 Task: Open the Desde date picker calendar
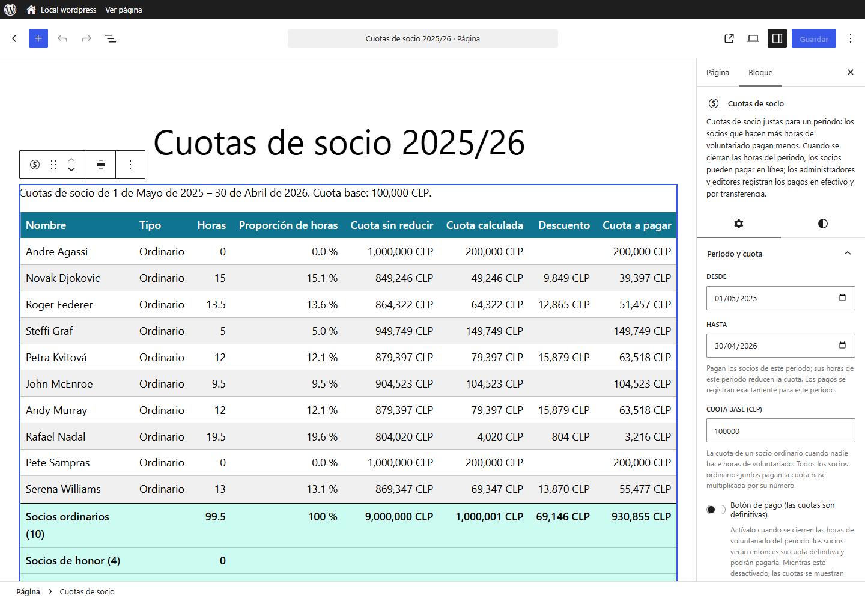[842, 298]
